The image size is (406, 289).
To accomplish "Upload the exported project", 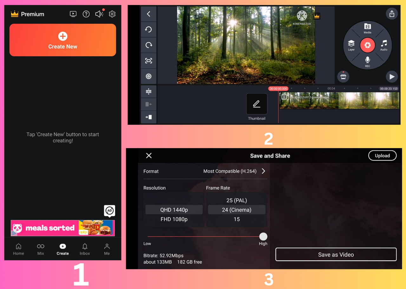I will pos(382,155).
